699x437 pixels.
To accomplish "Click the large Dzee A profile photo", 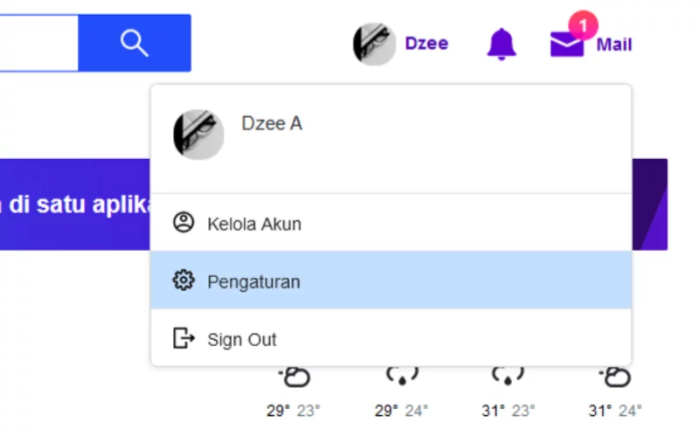I will pyautogui.click(x=198, y=135).
